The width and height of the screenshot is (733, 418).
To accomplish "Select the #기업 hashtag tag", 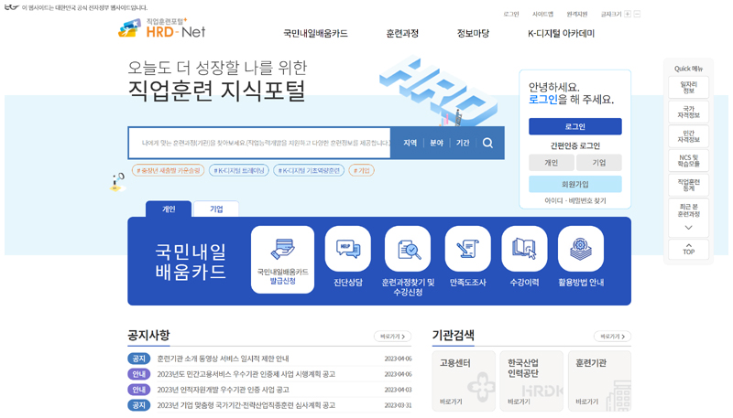I will (x=361, y=171).
